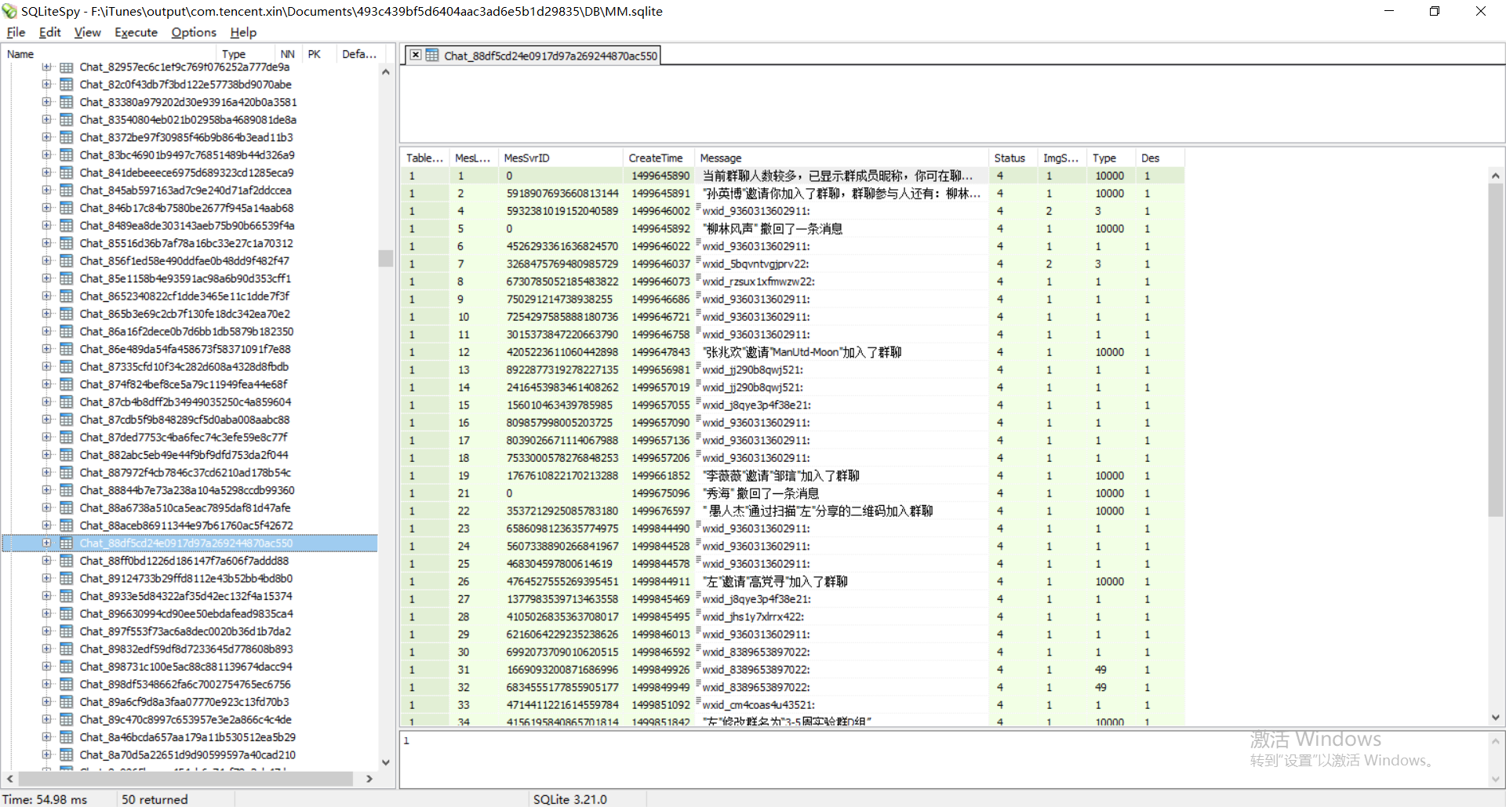This screenshot has height=807, width=1506.
Task: Select MesSvrID cell 5918907693660813144
Action: tap(562, 193)
